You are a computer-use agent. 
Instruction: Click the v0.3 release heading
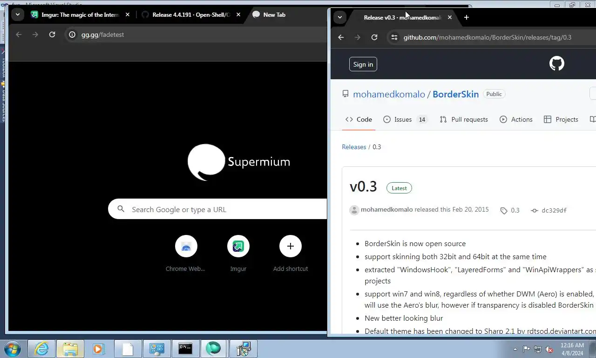[363, 186]
